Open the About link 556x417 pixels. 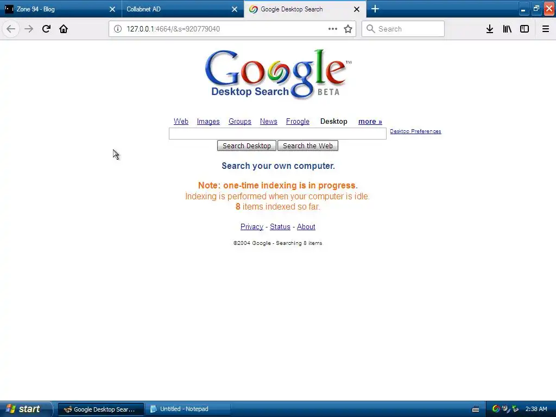306,226
